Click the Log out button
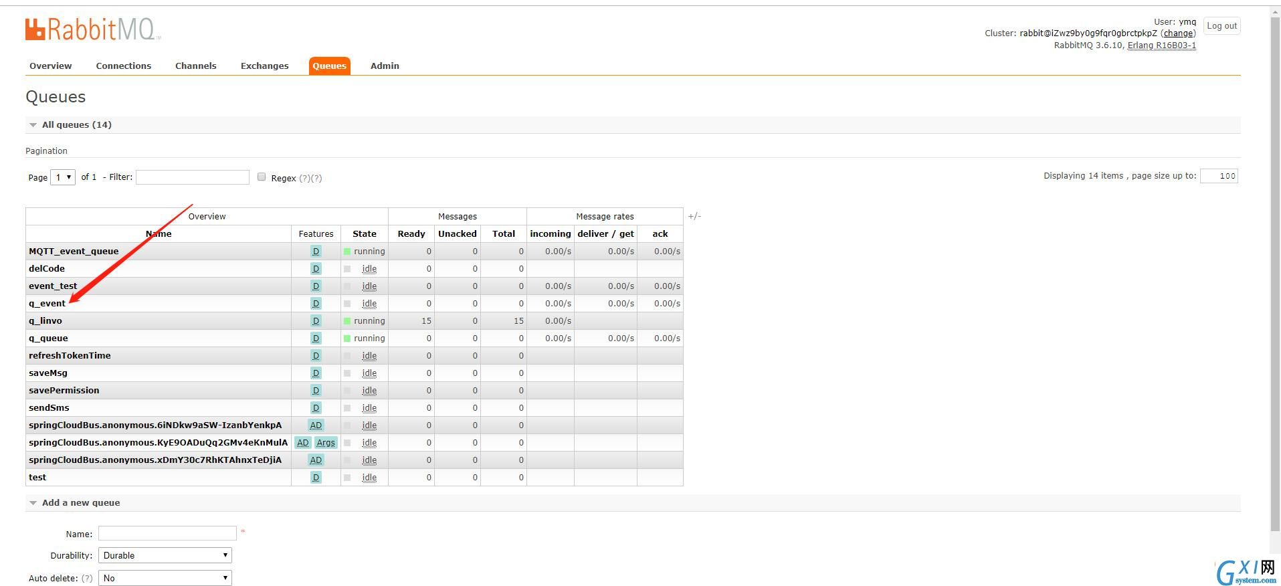The width and height of the screenshot is (1281, 586). tap(1221, 26)
